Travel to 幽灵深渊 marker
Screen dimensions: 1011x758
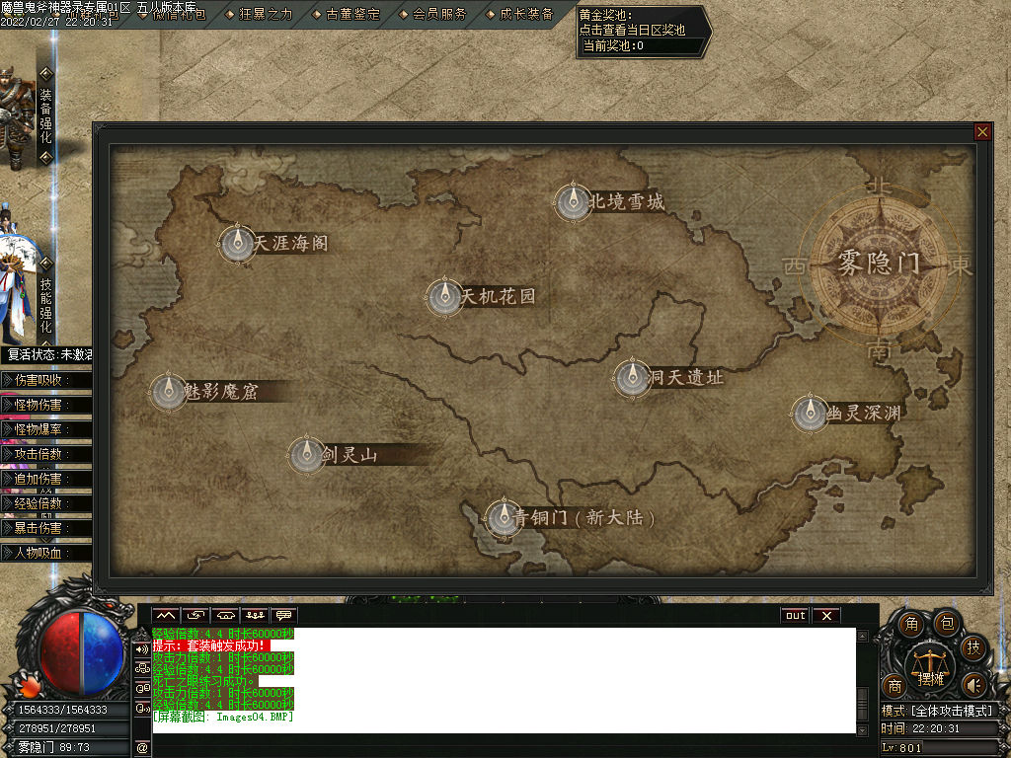pyautogui.click(x=810, y=413)
